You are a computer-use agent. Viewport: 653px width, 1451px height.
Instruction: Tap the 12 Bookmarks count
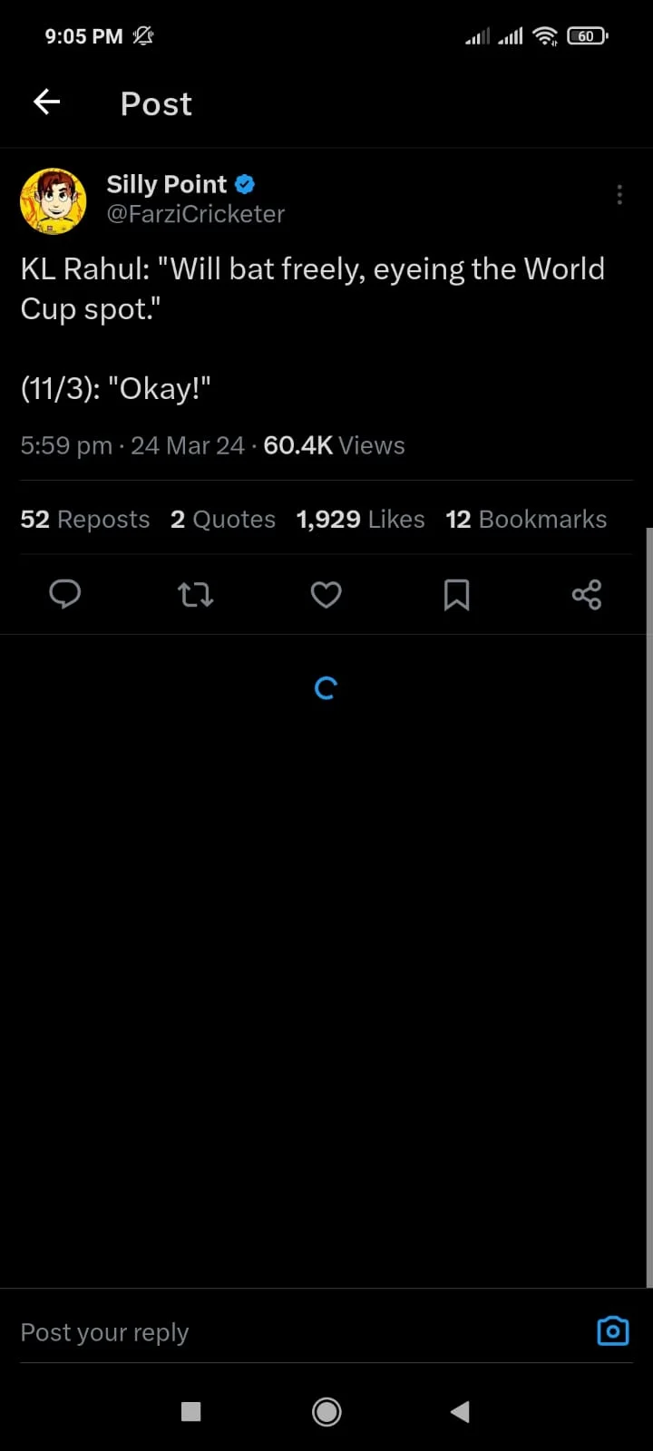pos(526,519)
